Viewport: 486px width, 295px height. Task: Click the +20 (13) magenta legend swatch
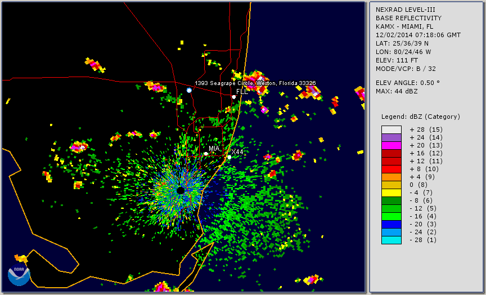pyautogui.click(x=391, y=145)
